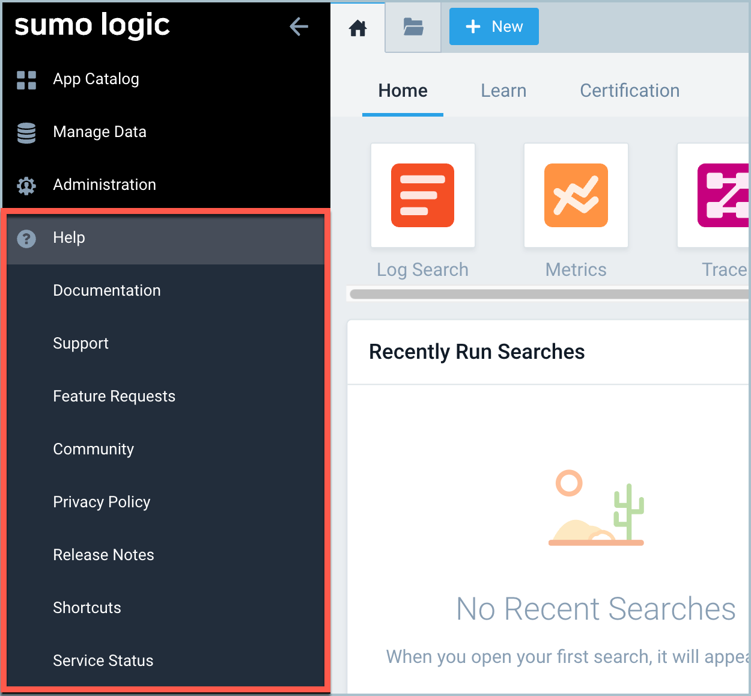Open the Metrics chart tile
Viewport: 751px width, 696px height.
coord(576,195)
